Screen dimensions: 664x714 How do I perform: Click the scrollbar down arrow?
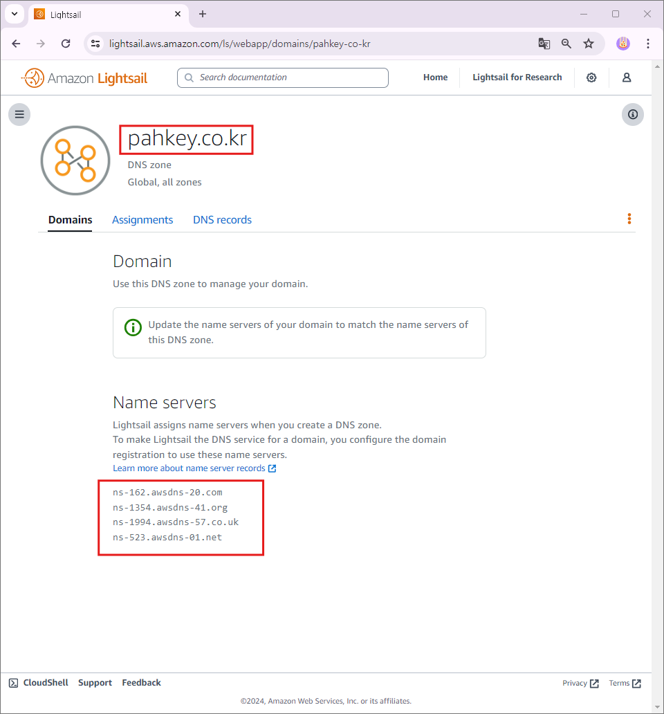tap(657, 707)
